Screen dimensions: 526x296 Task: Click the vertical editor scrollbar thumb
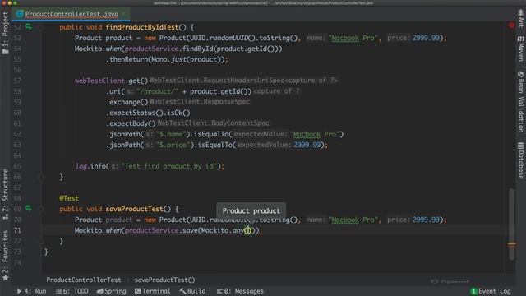[x=511, y=224]
